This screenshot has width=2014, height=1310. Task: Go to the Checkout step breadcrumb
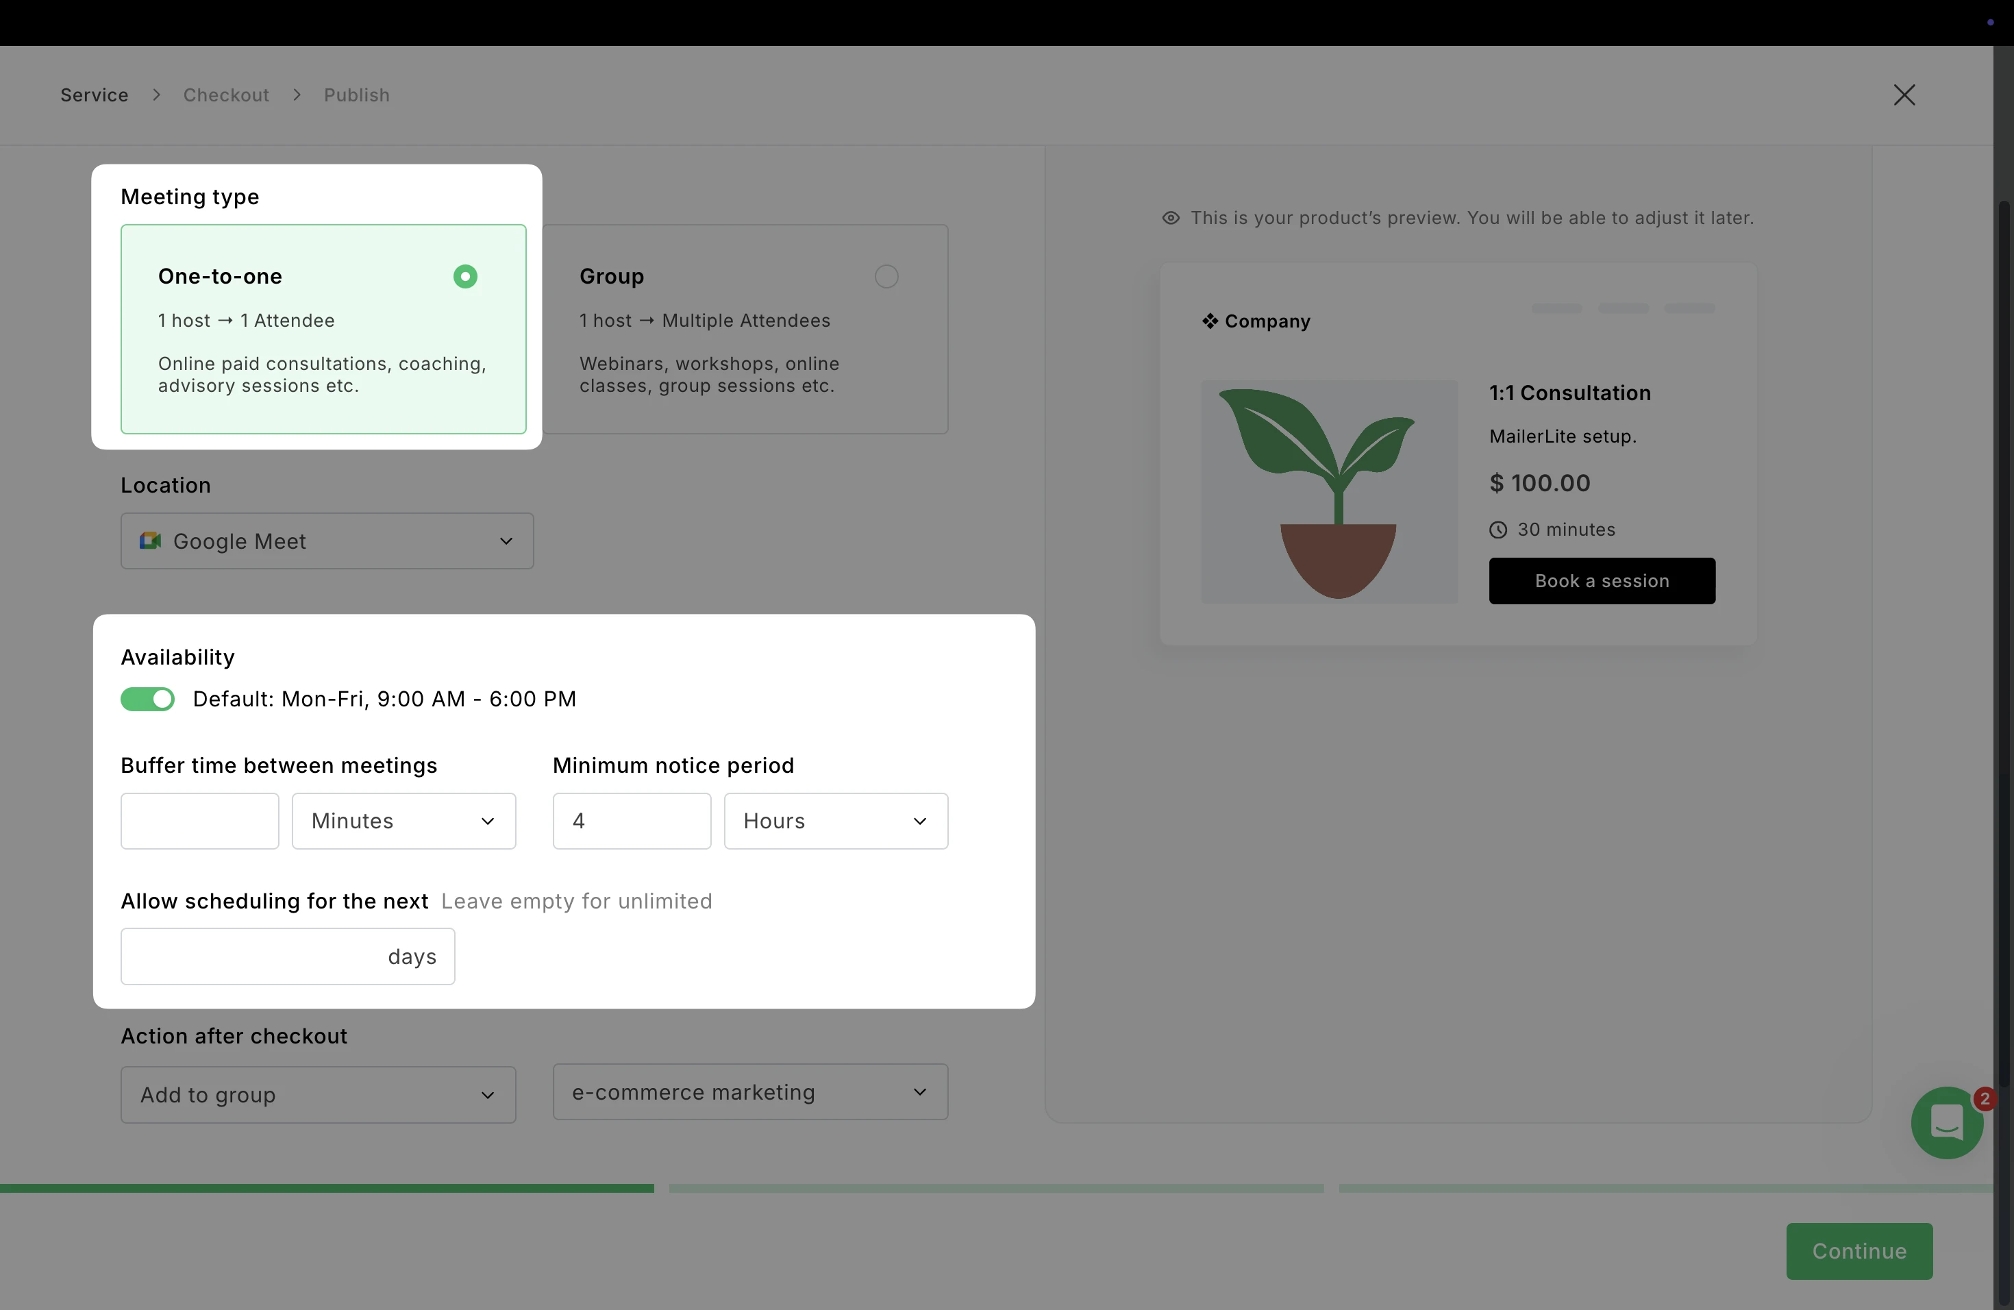(x=226, y=95)
